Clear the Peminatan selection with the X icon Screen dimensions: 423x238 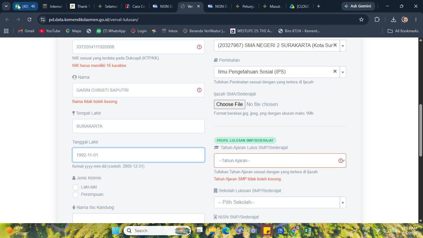click(335, 71)
